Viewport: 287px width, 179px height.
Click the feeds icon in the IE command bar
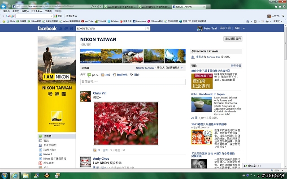(255, 21)
